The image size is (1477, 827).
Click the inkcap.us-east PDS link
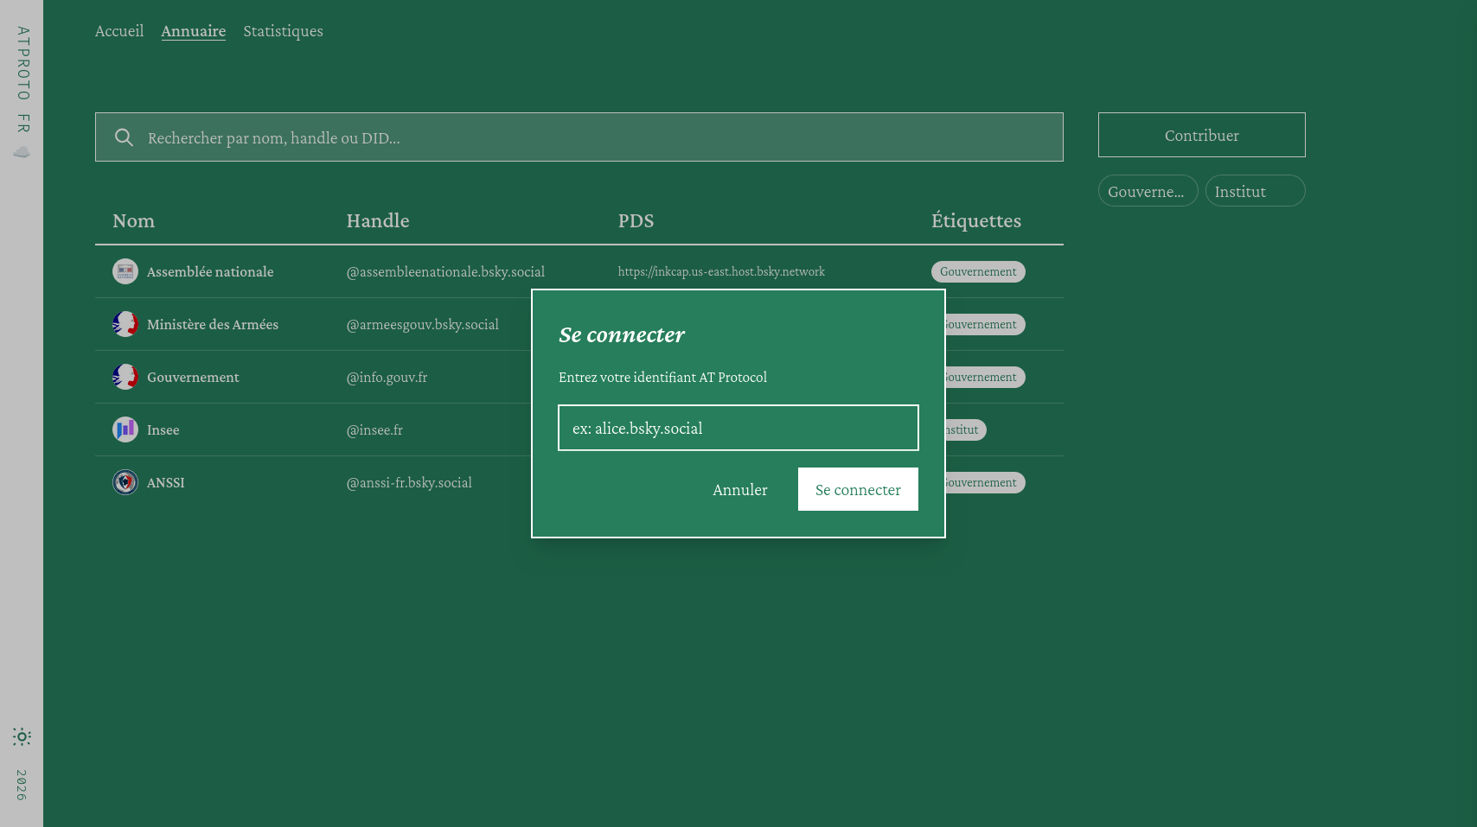point(721,270)
